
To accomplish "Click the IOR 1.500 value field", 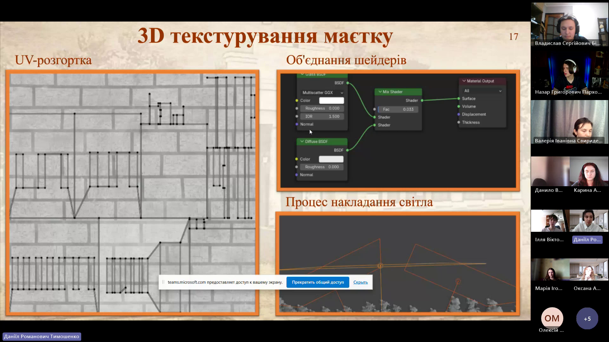I will coord(321,117).
